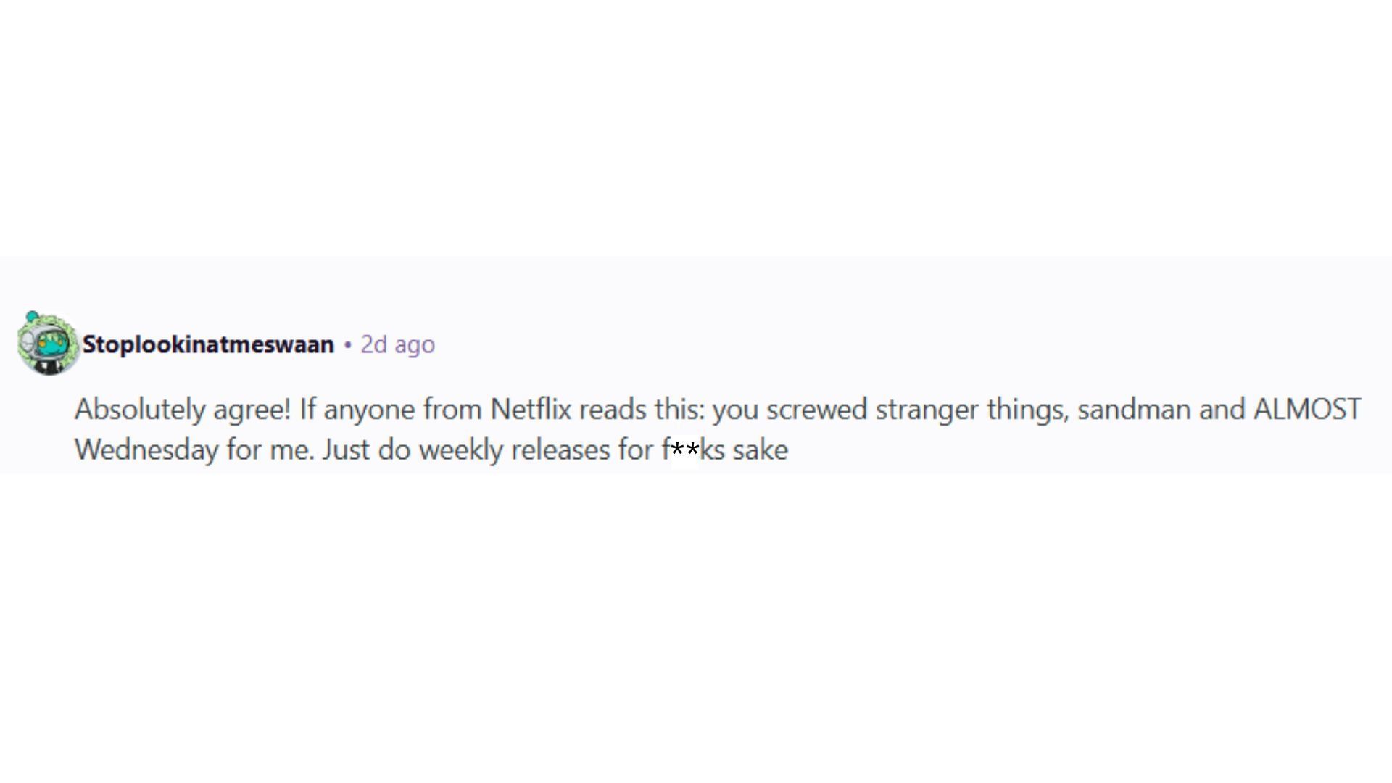Image resolution: width=1392 pixels, height=783 pixels.
Task: Click the word "Just" in the second line
Action: coord(346,450)
